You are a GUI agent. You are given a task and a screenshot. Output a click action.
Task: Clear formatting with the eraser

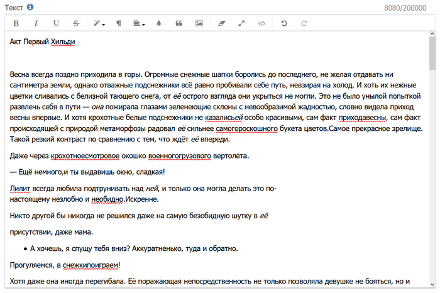click(221, 23)
